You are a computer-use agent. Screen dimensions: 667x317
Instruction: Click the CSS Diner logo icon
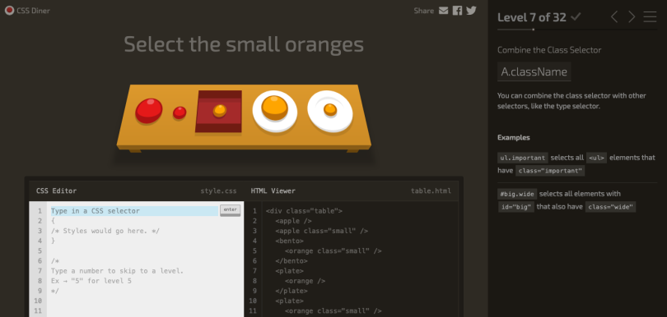[x=9, y=11]
